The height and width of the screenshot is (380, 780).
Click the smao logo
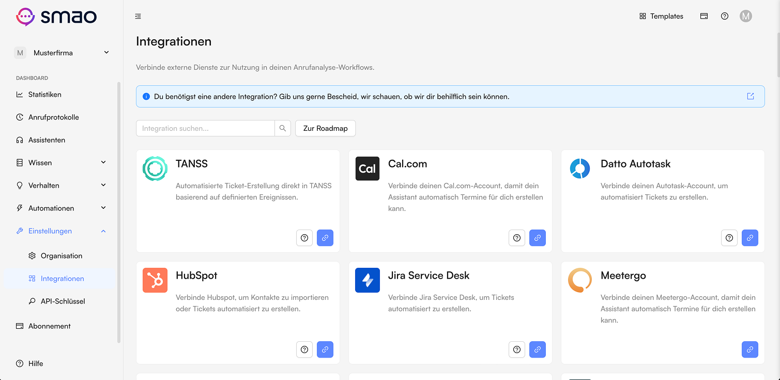56,17
